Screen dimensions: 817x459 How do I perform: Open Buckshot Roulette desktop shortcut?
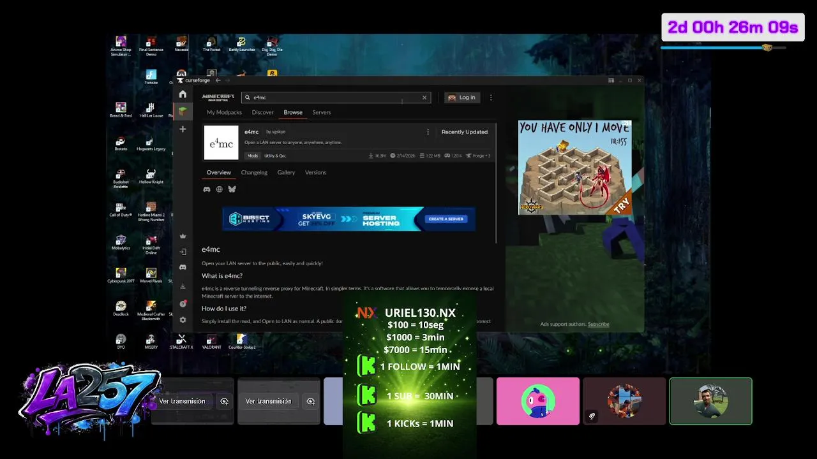(121, 178)
